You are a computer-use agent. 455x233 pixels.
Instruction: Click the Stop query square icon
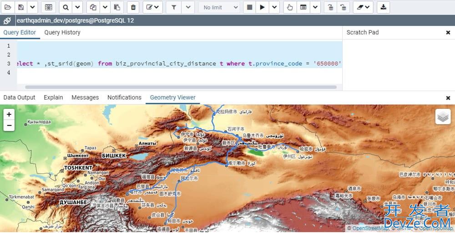pyautogui.click(x=249, y=7)
